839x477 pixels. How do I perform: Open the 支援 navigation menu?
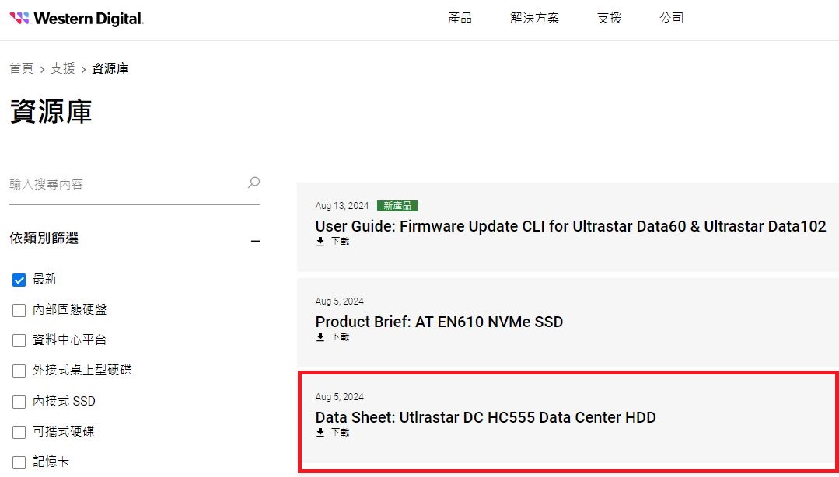609,18
